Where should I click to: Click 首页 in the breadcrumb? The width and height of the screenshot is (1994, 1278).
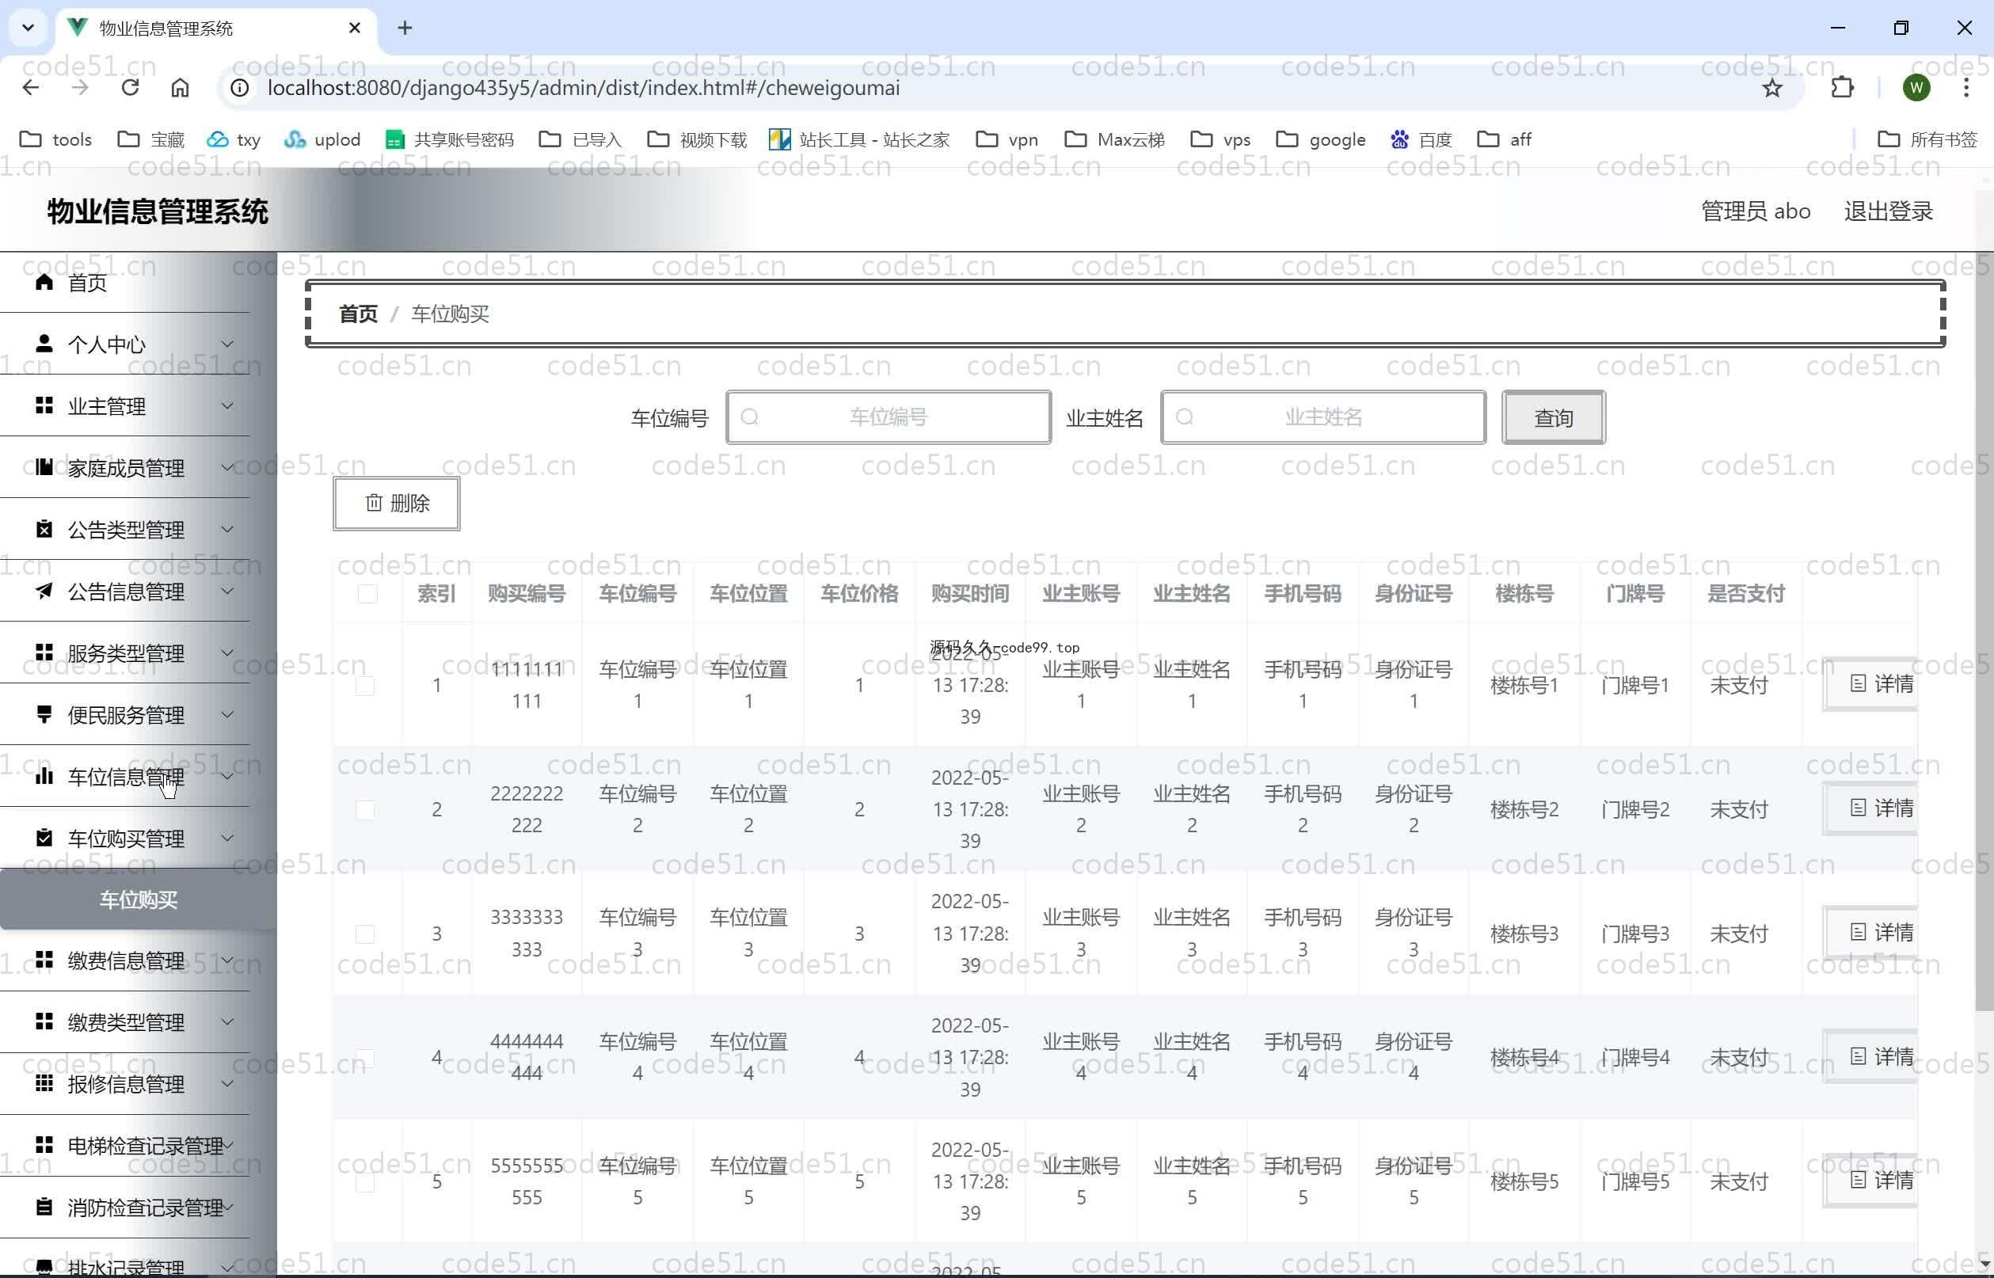coord(359,314)
